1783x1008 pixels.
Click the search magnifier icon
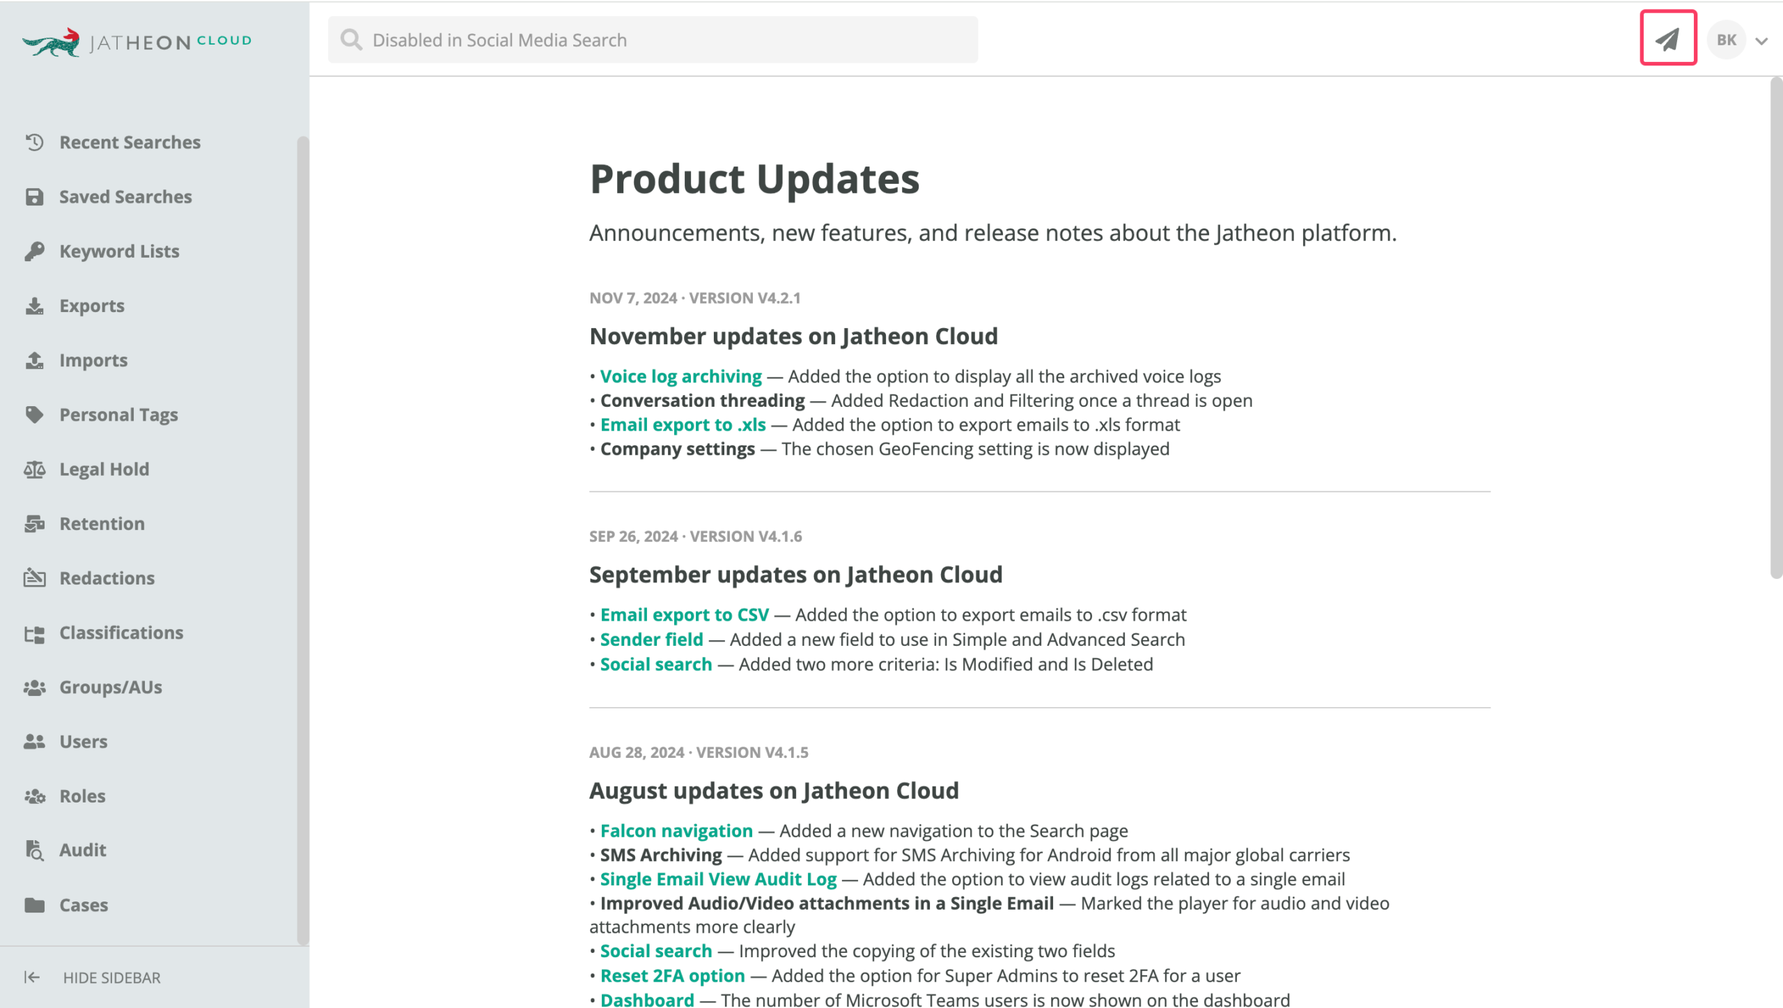(351, 40)
